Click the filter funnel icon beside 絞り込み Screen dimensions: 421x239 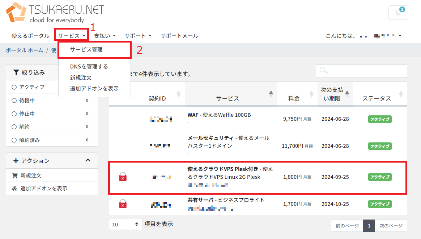16,72
